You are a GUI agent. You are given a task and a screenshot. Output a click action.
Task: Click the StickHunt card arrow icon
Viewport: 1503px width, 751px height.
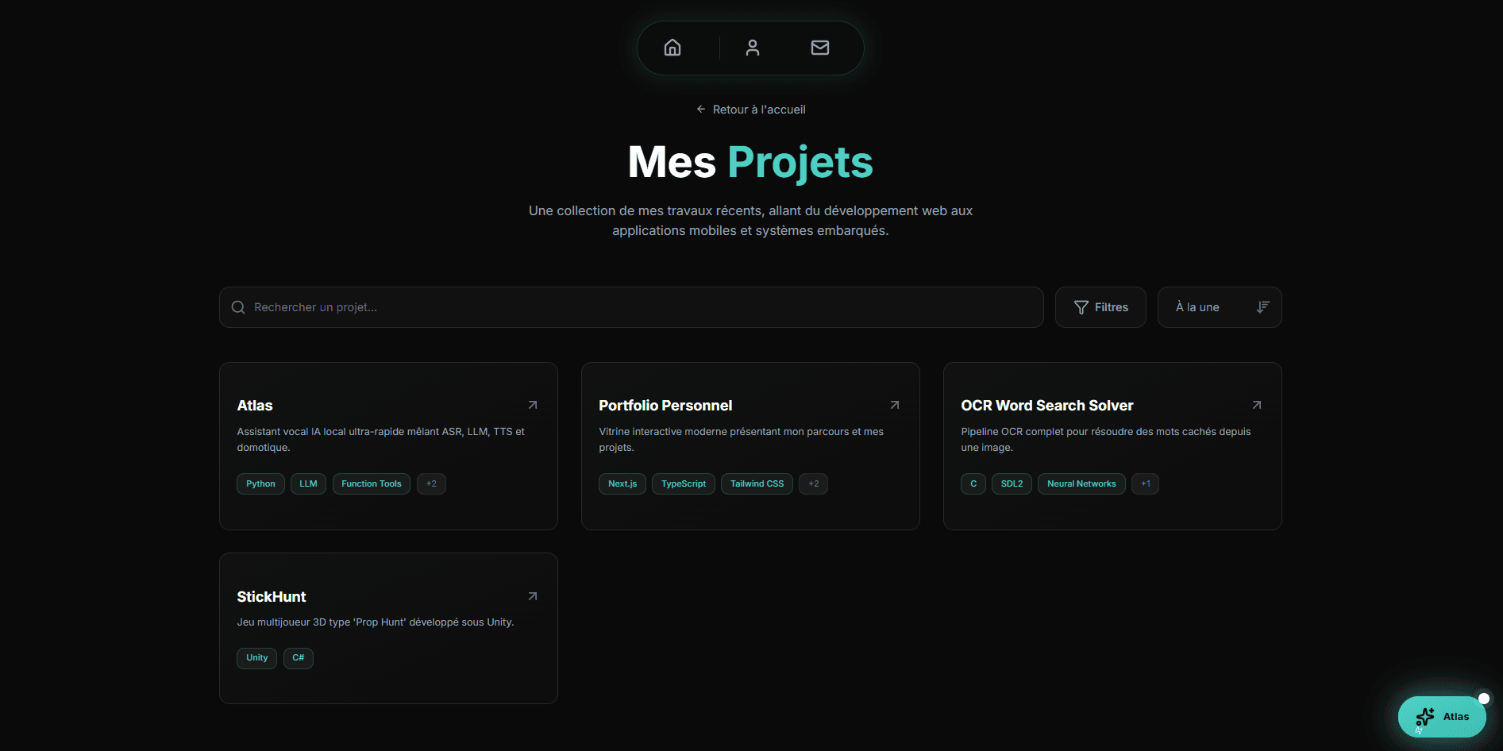533,596
